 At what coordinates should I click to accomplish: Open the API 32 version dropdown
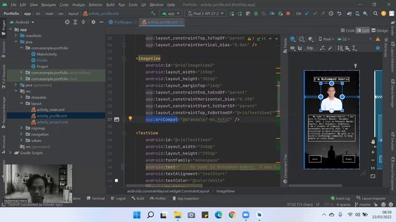coord(344,39)
